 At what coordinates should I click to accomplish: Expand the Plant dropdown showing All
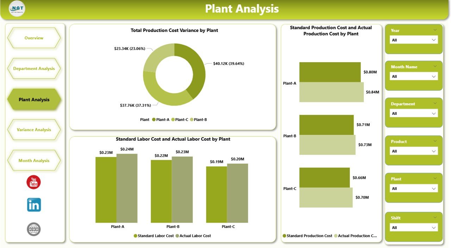pyautogui.click(x=433, y=188)
